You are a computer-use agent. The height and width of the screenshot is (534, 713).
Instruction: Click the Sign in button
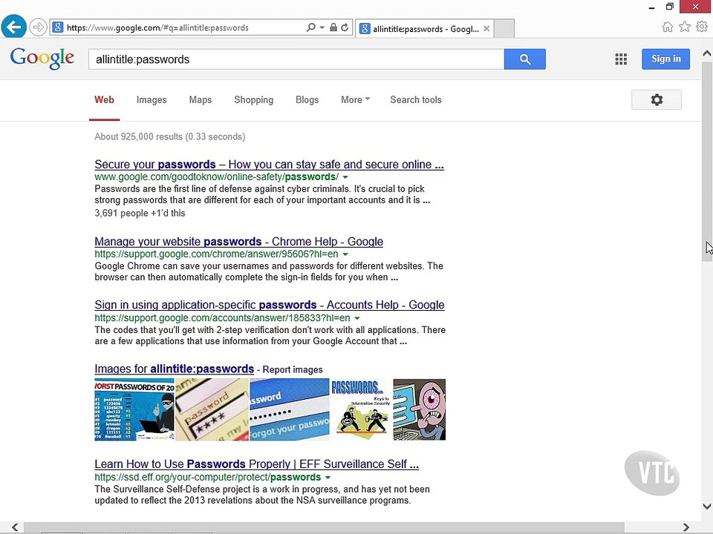[665, 59]
